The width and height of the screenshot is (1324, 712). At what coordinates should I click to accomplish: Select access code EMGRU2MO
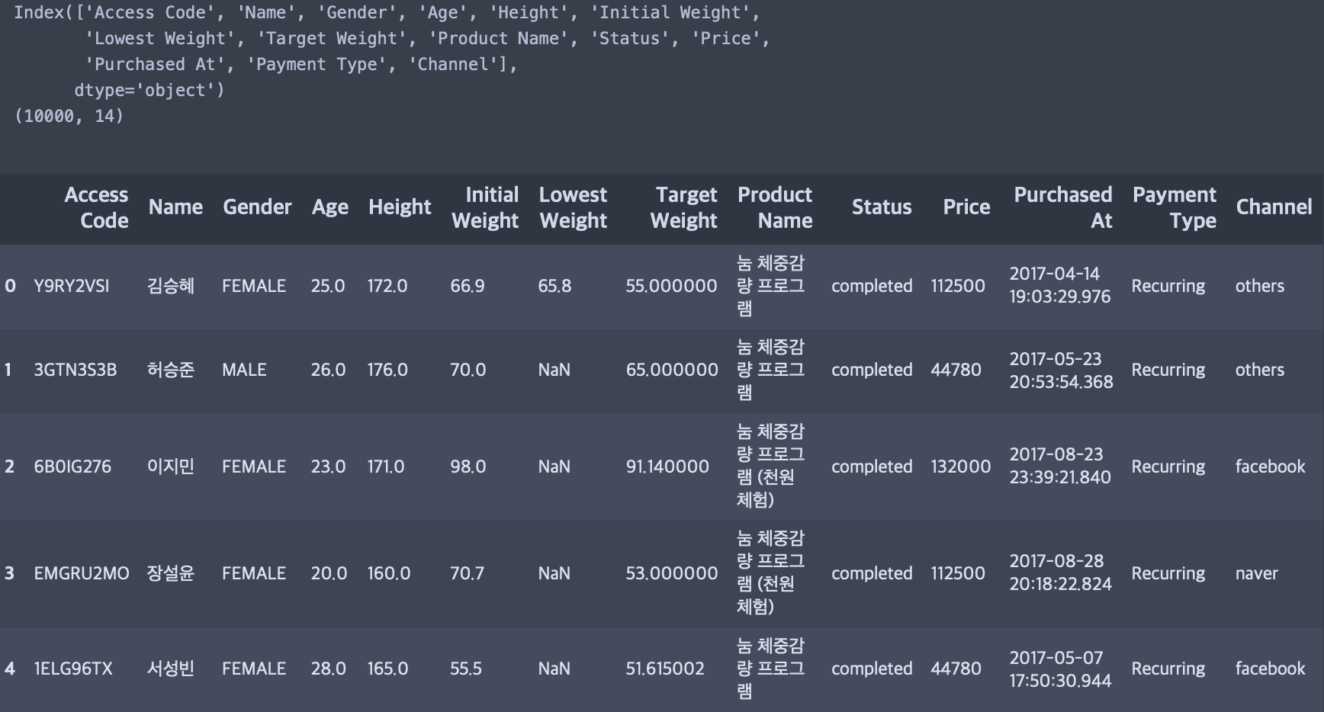pos(82,573)
